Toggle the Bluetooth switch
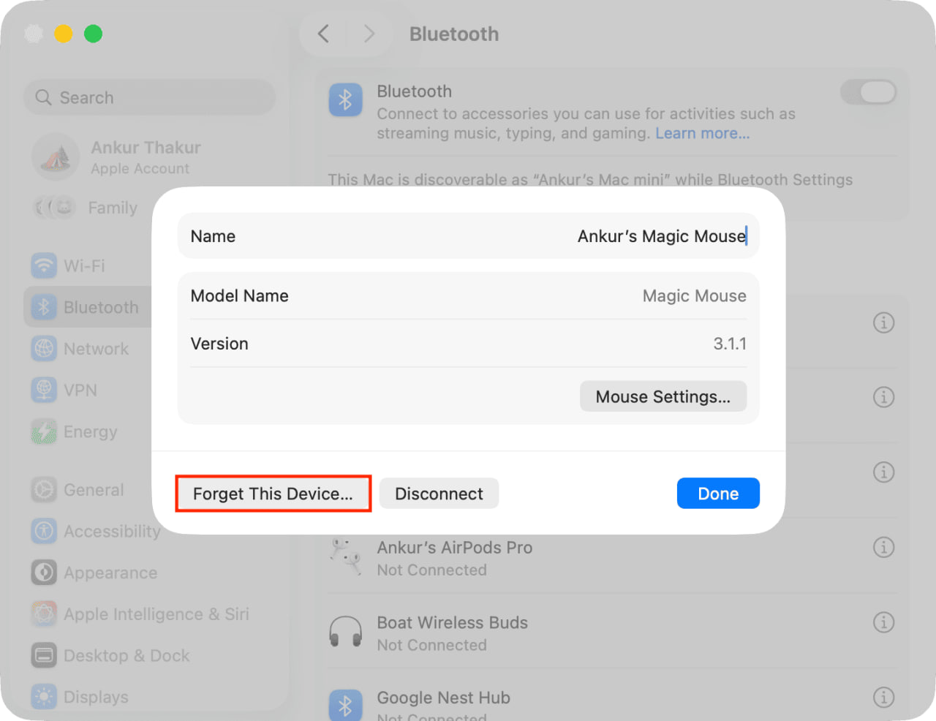 click(868, 92)
